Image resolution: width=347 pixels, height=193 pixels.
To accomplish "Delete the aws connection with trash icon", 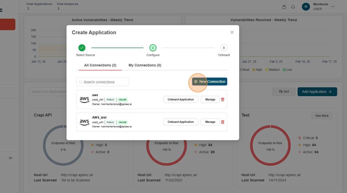I will click(x=223, y=99).
